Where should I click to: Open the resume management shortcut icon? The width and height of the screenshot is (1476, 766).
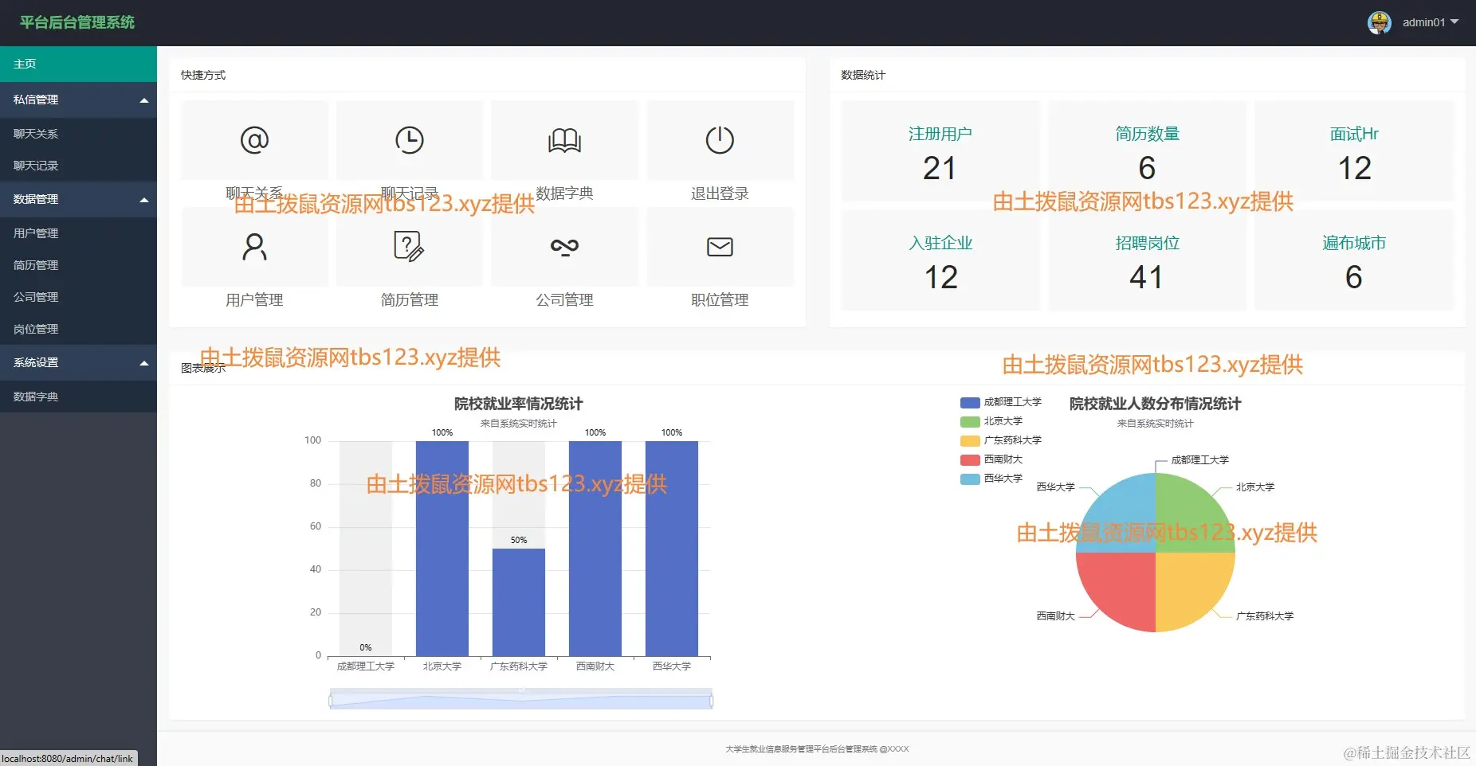coord(410,247)
